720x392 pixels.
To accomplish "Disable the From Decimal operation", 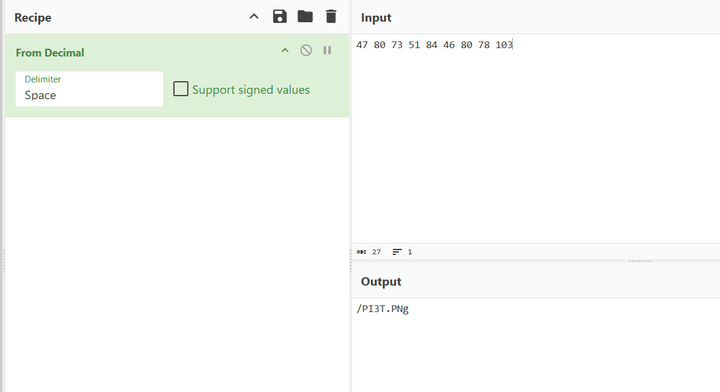I will click(x=306, y=51).
